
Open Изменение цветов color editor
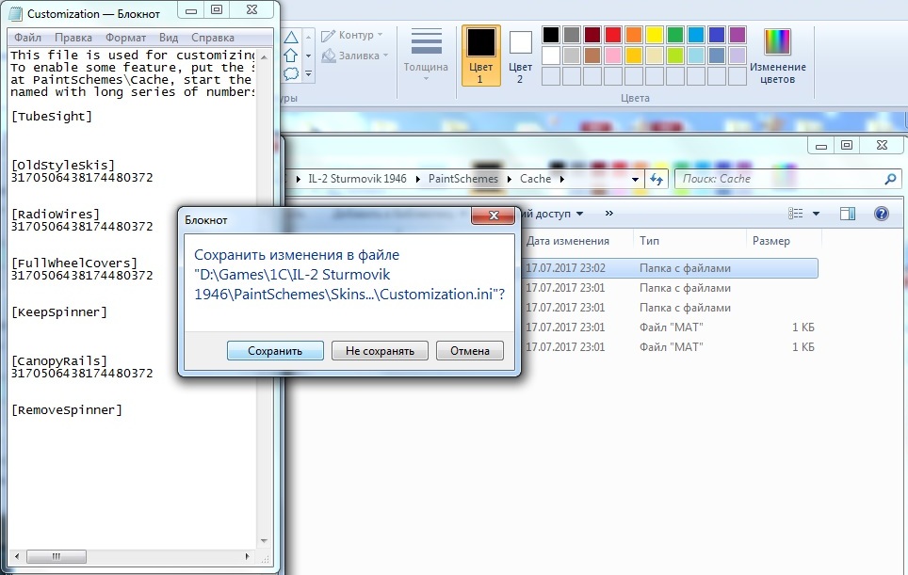coord(778,56)
